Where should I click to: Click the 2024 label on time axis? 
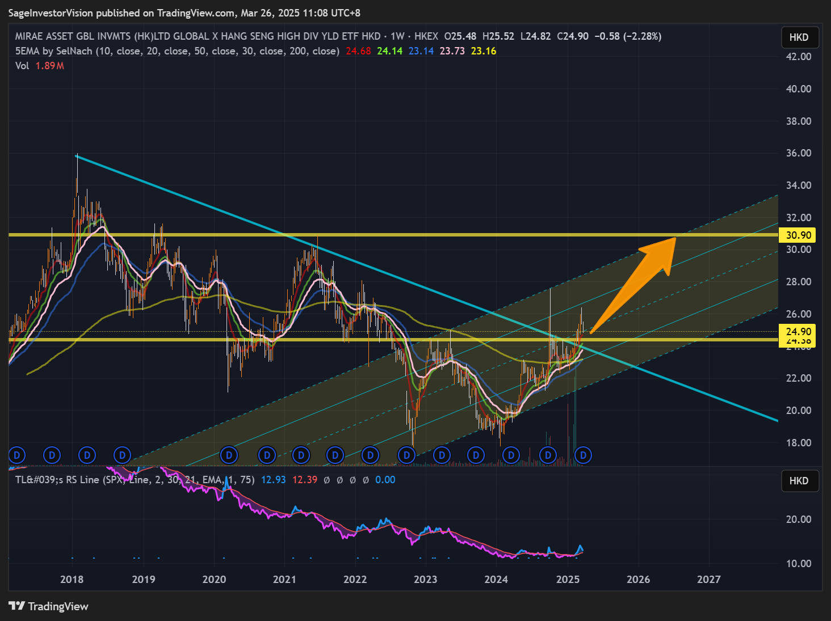(x=496, y=580)
